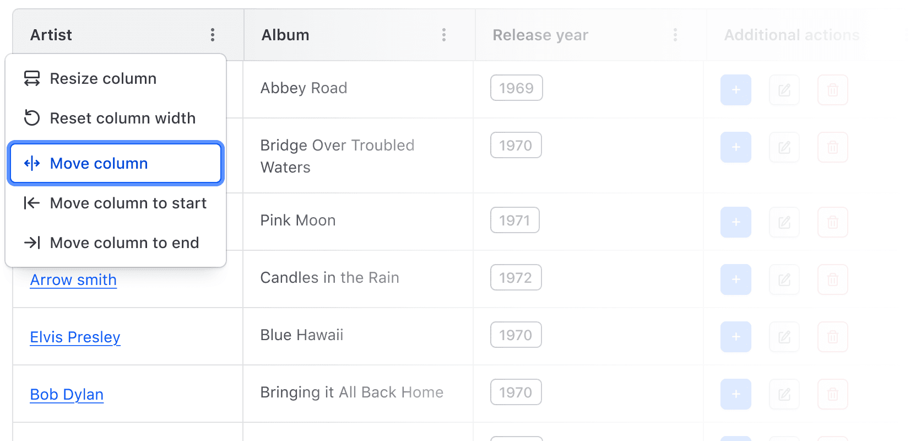Click the edit icon for Blue Hawaii
Viewport: 921px width, 441px height.
pyautogui.click(x=784, y=337)
